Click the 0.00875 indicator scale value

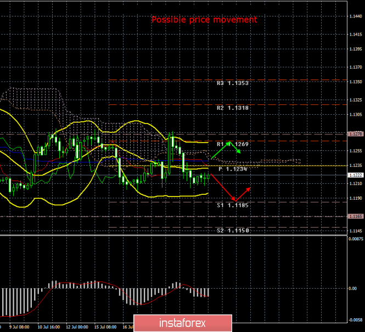(356, 240)
